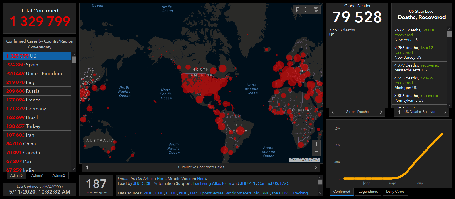Click left arrow beside Global Deaths

[333, 112]
